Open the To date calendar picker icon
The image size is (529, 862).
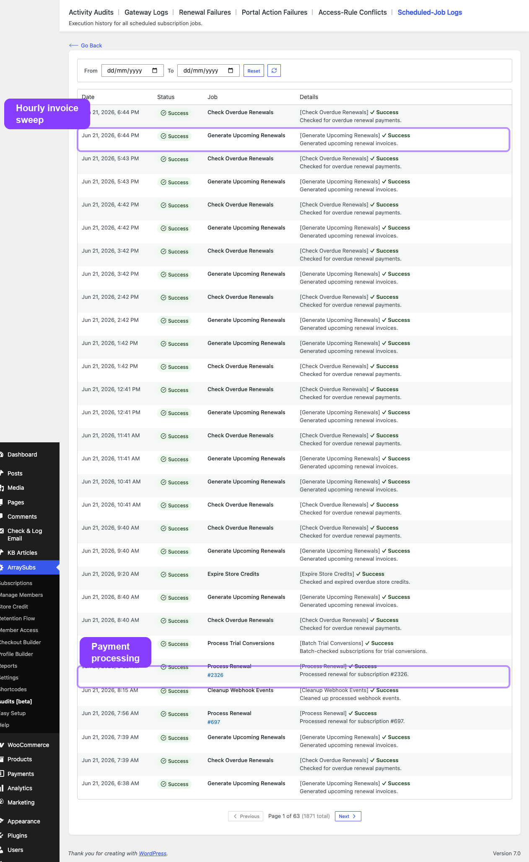(231, 71)
